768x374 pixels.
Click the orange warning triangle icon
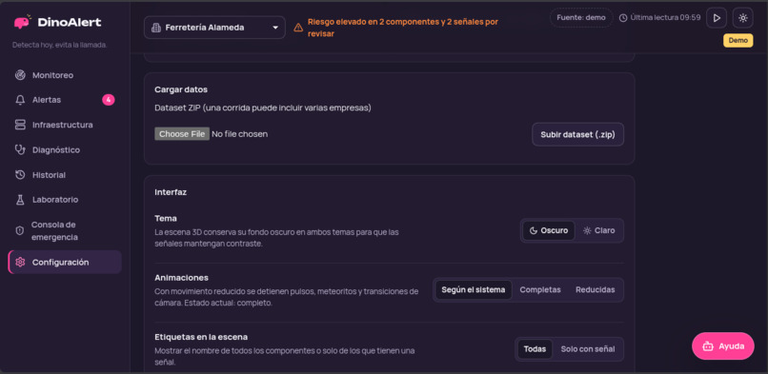(298, 28)
